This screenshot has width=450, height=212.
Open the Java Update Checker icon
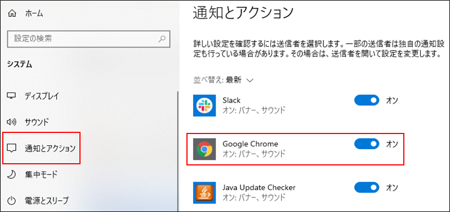click(204, 192)
